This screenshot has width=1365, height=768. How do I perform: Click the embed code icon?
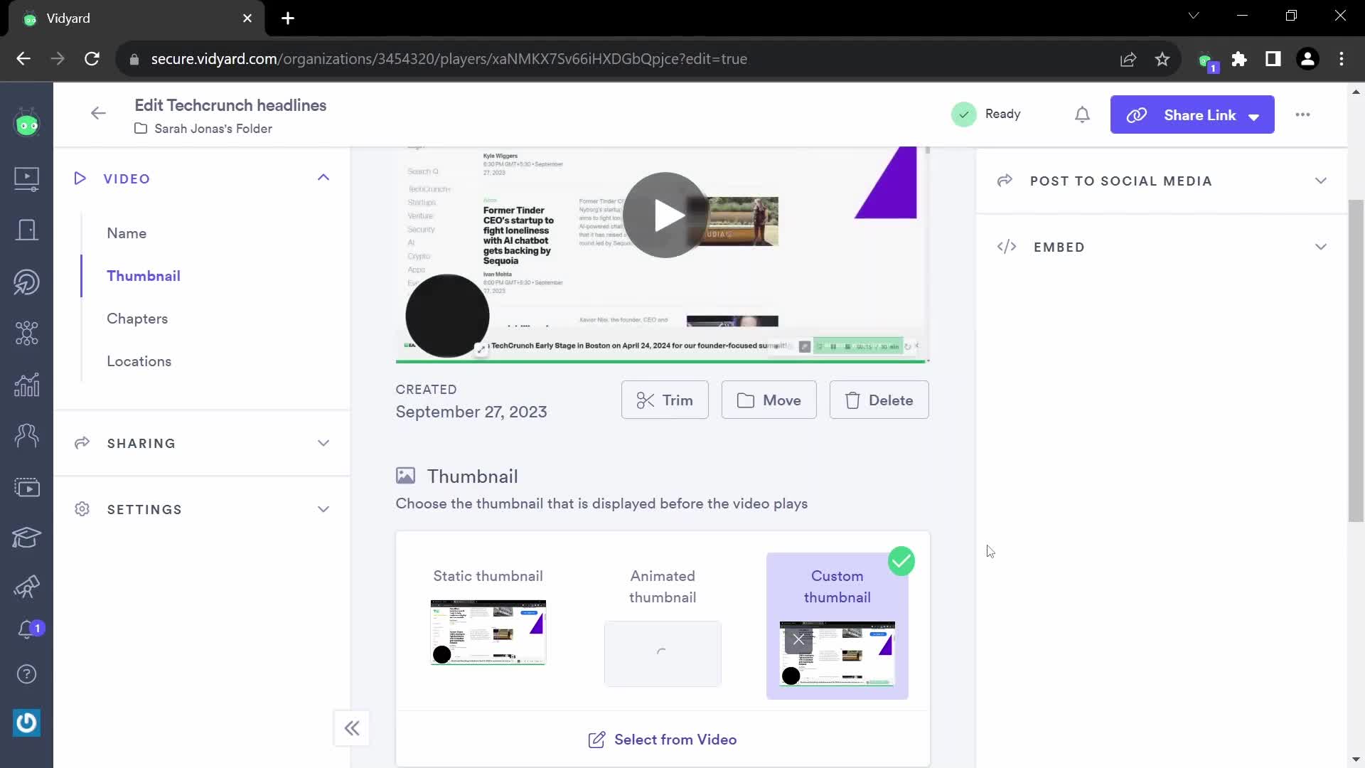click(1007, 245)
